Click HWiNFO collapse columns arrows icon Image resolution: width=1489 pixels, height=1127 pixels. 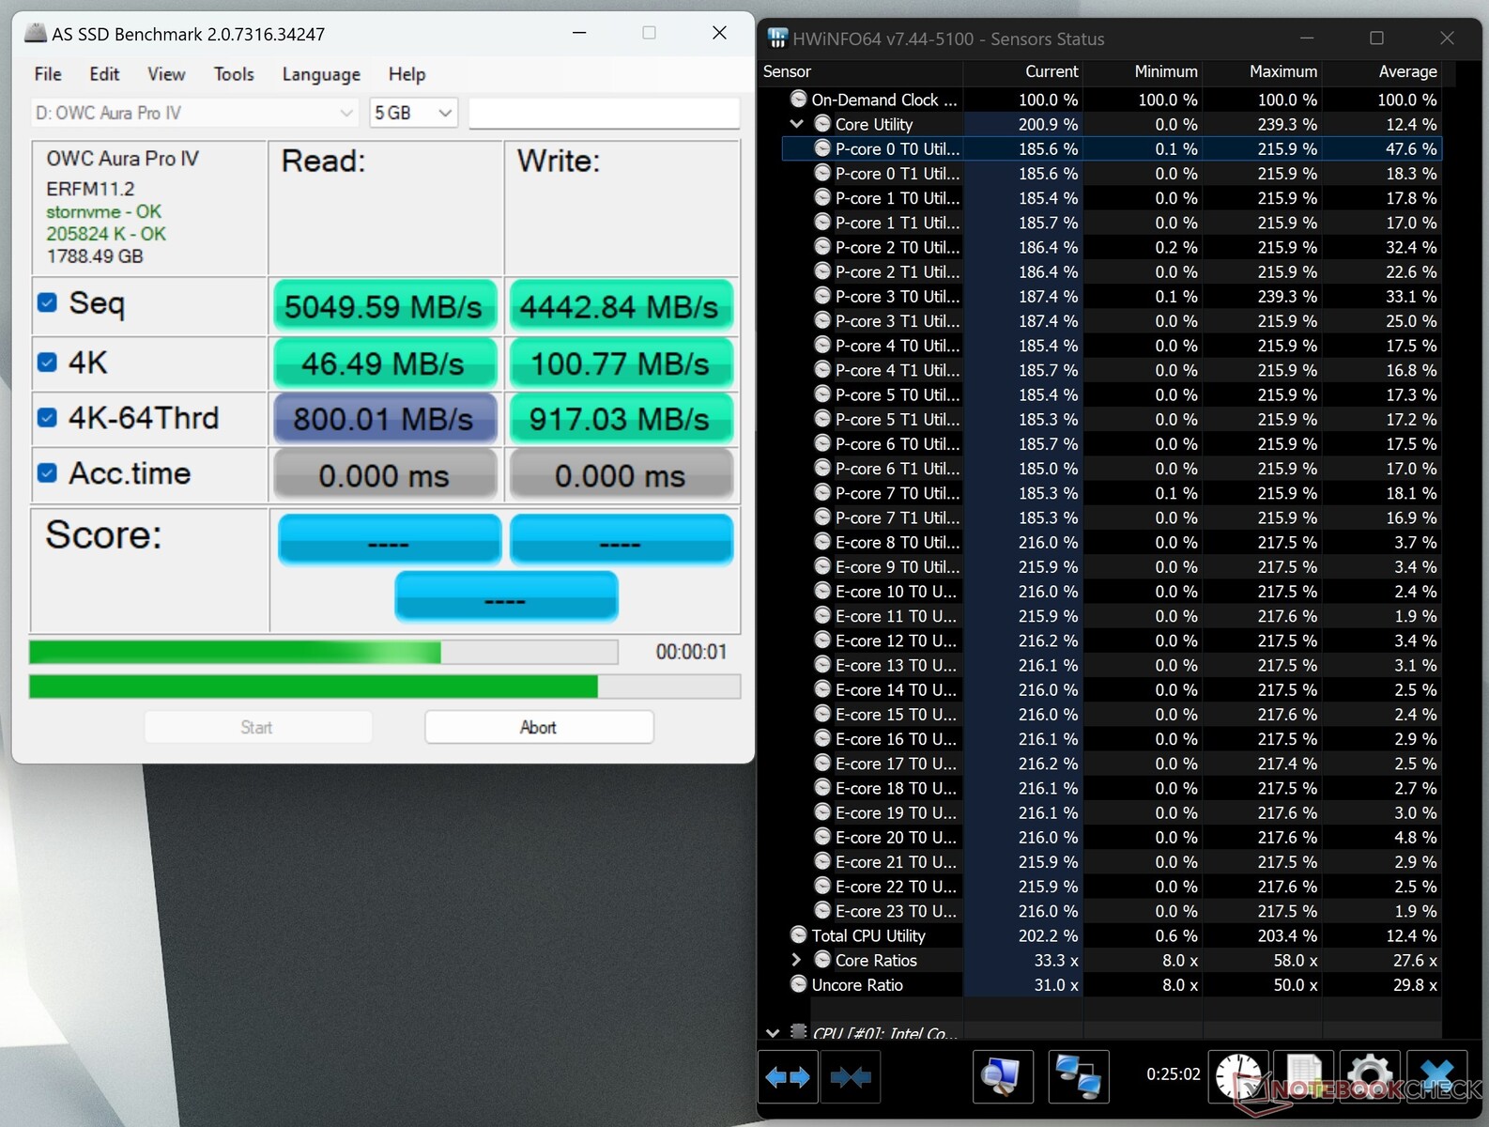(x=851, y=1076)
